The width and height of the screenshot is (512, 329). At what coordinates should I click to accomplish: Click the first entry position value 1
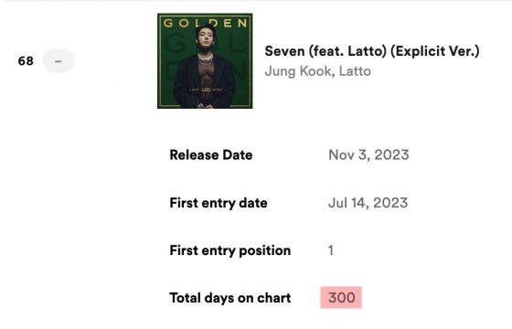pyautogui.click(x=331, y=250)
